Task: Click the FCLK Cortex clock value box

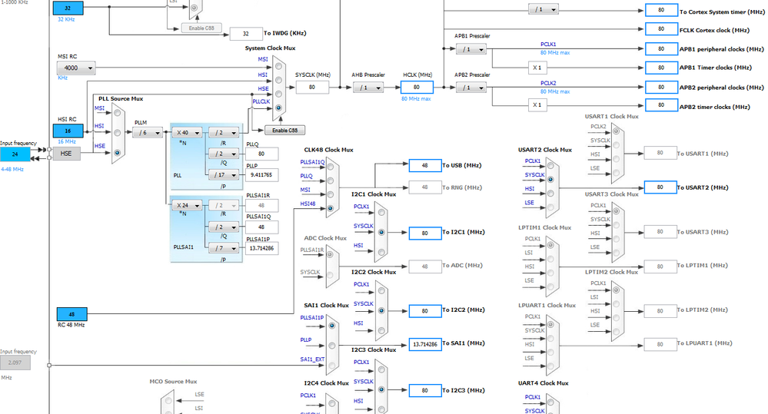Action: 661,29
